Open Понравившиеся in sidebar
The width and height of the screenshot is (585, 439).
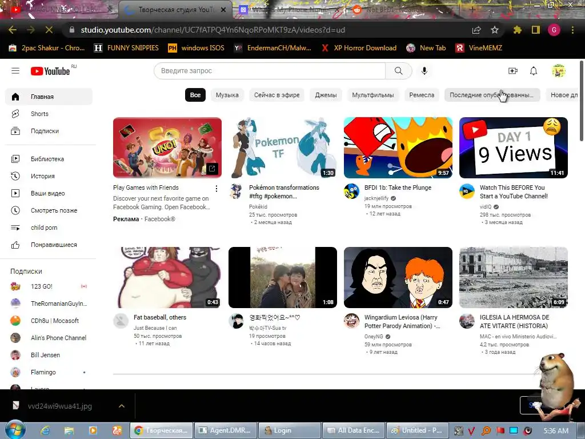[x=49, y=245]
